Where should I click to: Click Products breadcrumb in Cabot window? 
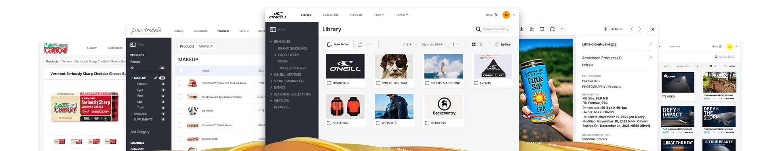[x=52, y=61]
